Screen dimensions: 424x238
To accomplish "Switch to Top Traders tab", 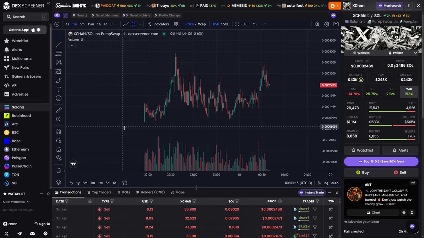I will (99, 193).
